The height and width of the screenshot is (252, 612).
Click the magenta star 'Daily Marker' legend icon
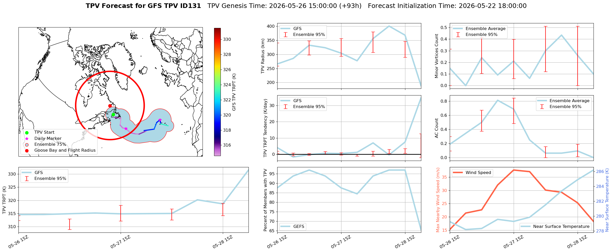(27, 139)
